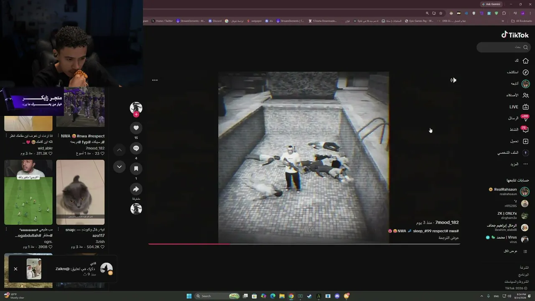Open options for the ogrs. video card

[6, 229]
